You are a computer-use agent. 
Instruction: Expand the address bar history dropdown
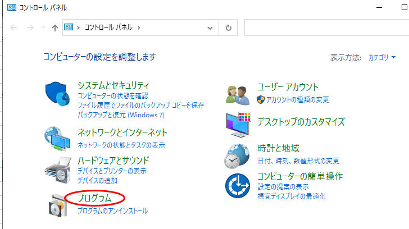(x=210, y=27)
